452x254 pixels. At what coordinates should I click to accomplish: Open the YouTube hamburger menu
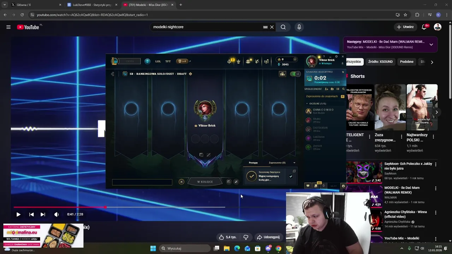click(x=8, y=27)
